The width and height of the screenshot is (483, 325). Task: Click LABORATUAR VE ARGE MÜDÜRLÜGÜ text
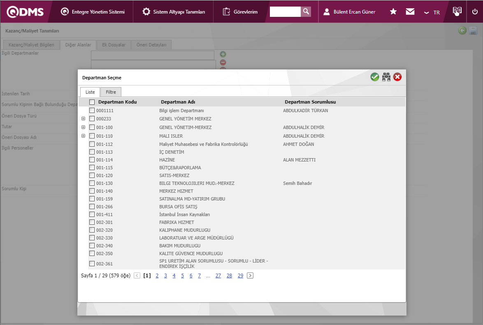click(196, 238)
